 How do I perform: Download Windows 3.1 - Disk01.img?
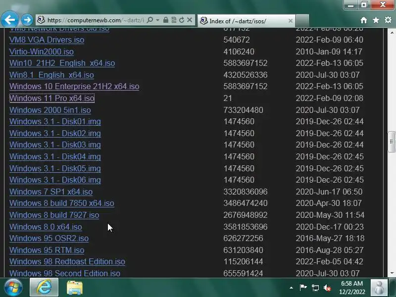point(55,121)
